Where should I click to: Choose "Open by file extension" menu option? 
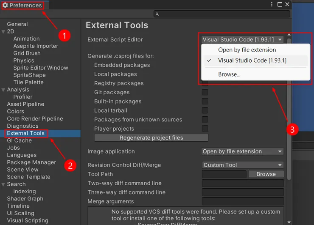(247, 50)
